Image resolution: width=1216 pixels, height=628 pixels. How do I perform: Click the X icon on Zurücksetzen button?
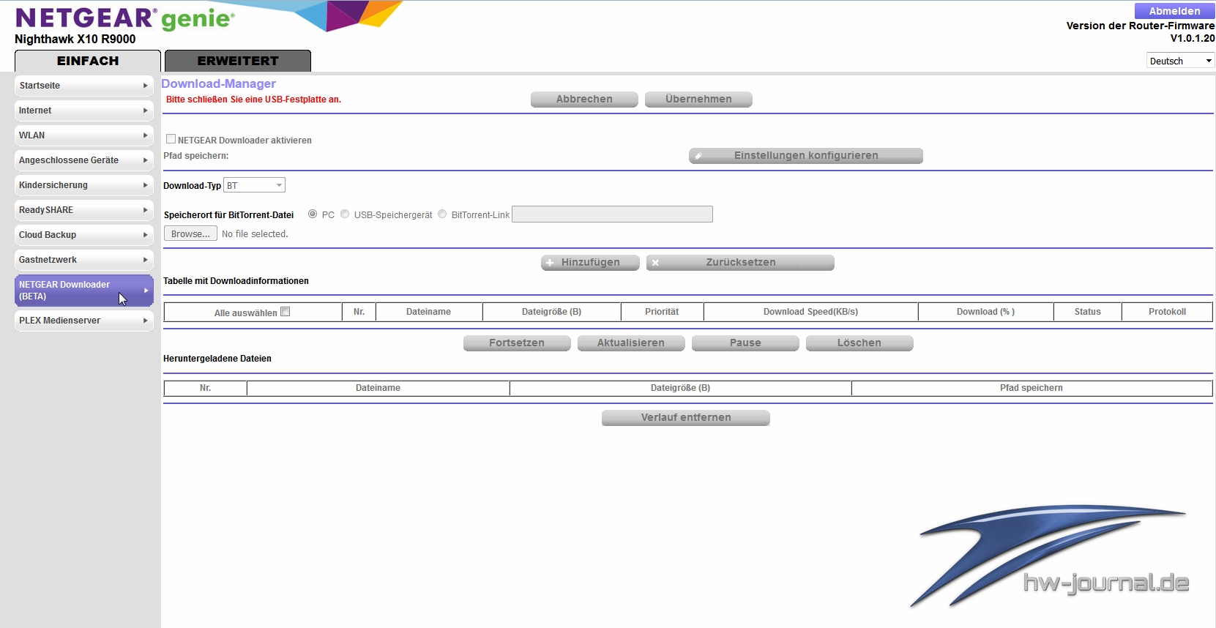click(655, 263)
